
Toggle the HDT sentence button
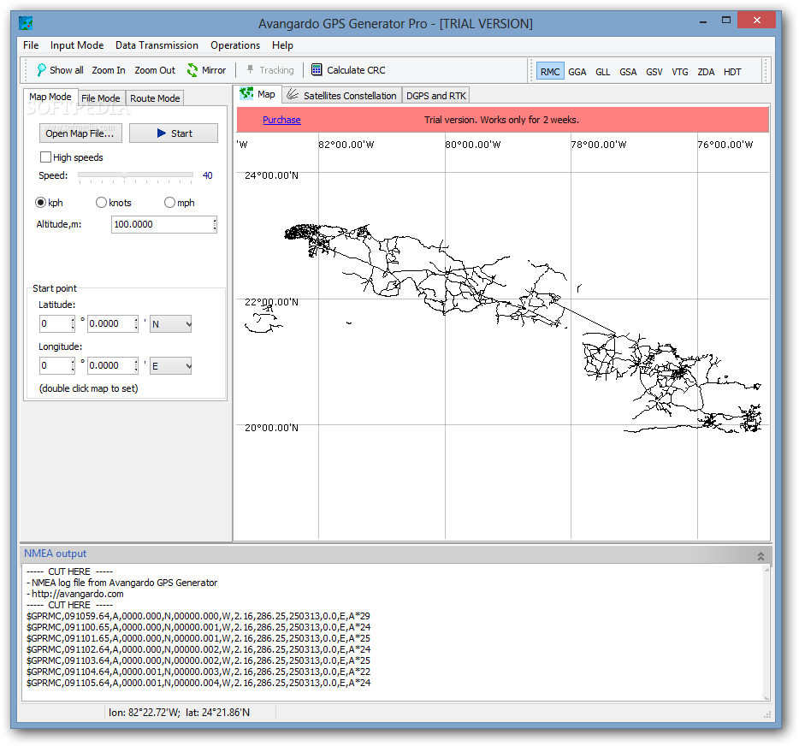coord(731,72)
